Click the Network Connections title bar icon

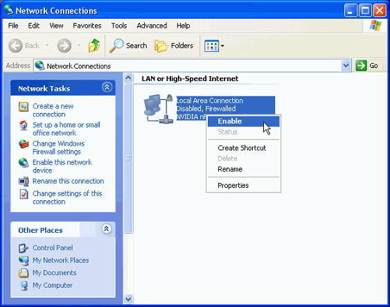[8, 10]
